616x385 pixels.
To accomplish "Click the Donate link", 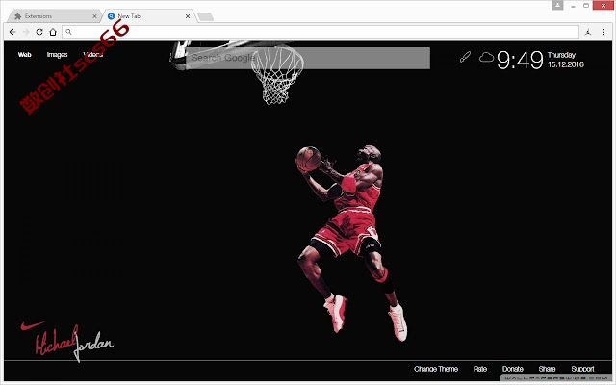I will point(513,369).
